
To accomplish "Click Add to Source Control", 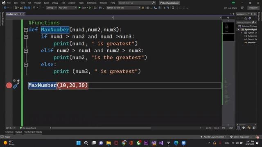I will (214, 137).
